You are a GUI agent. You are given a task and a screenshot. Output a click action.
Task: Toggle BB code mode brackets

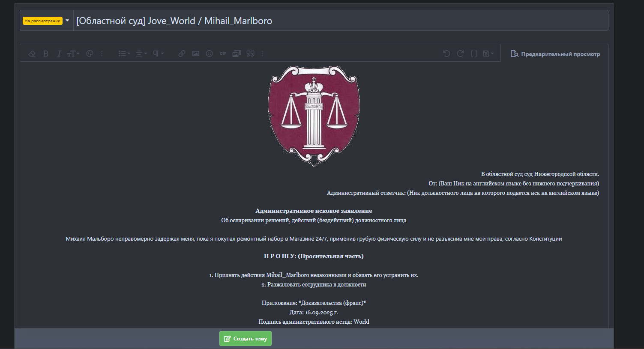coord(474,54)
